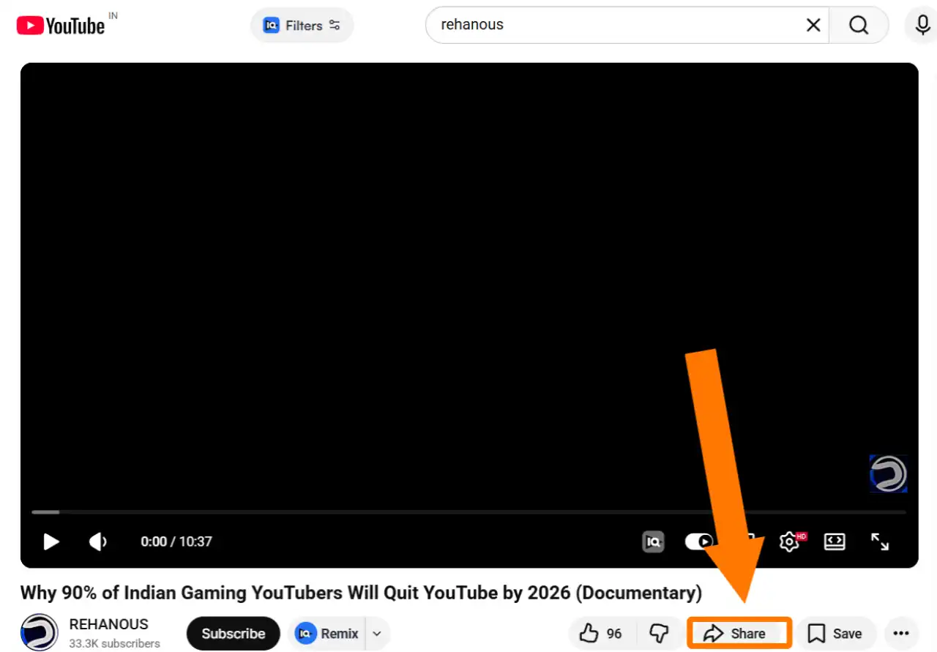Click the video title link

click(x=360, y=593)
